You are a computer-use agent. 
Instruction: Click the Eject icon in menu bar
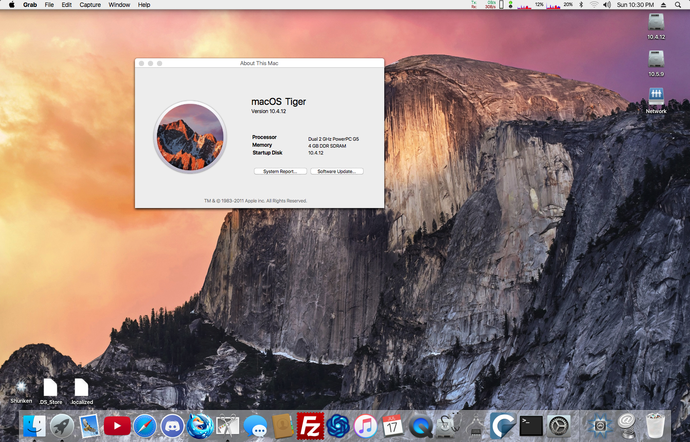click(x=664, y=5)
